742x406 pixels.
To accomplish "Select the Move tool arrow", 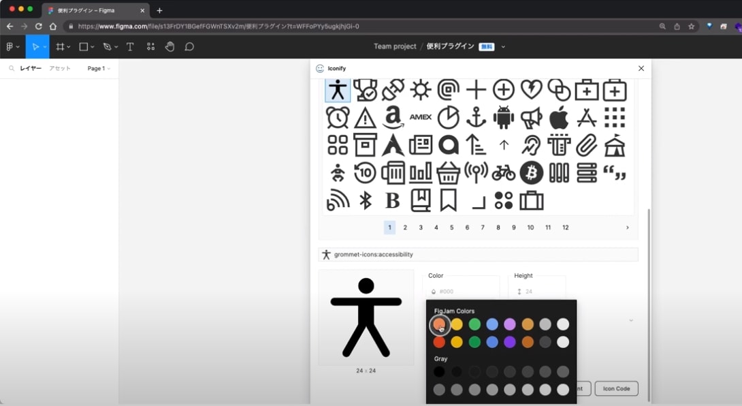I will (35, 46).
